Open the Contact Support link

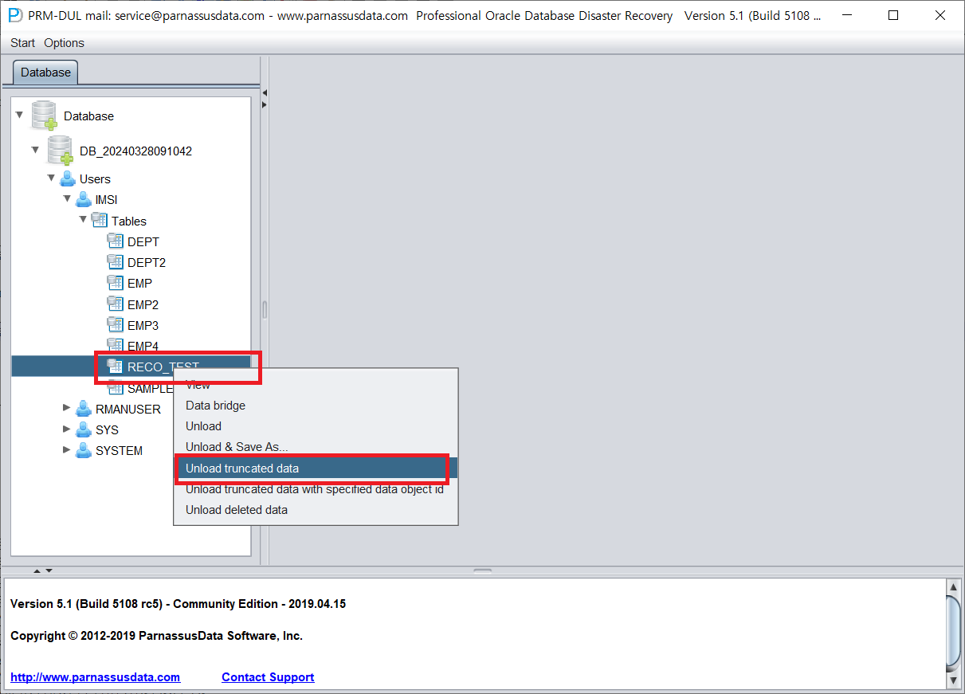click(x=268, y=677)
